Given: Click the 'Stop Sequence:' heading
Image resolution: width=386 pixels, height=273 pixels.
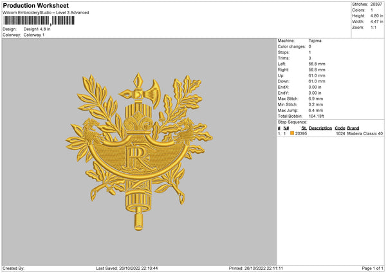Looking at the screenshot, I should tap(293, 122).
